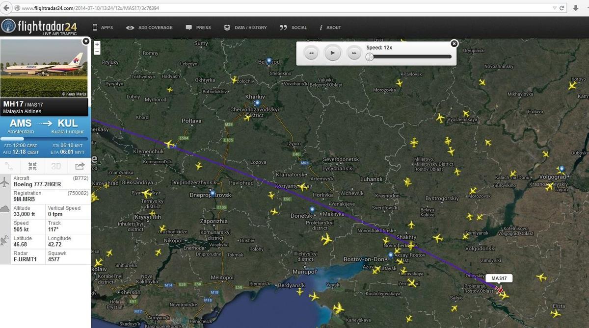Click the MH17 flight number heading
Viewport: 589px width, 328px height.
[13, 104]
